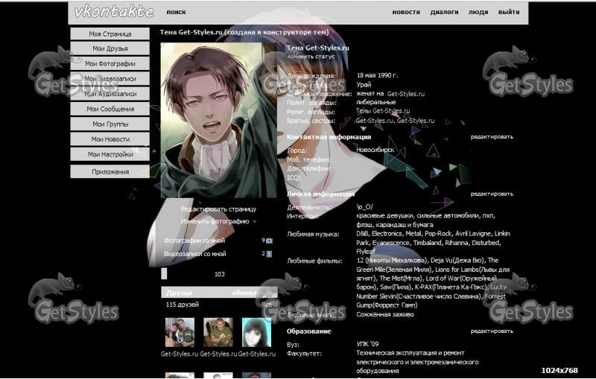Viewport: 596px width, 379px height.
Task: Open third friend thumbnail with dark-haired girl
Action: 256,333
